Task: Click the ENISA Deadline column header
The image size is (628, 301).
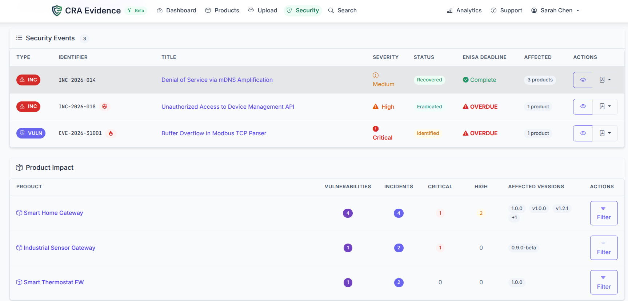Action: 485,57
